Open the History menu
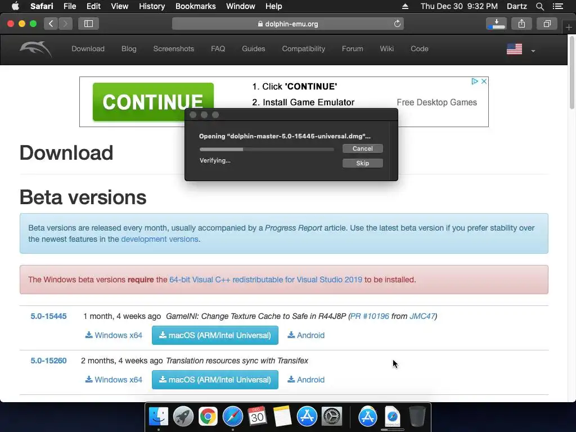This screenshot has height=432, width=576. [152, 6]
